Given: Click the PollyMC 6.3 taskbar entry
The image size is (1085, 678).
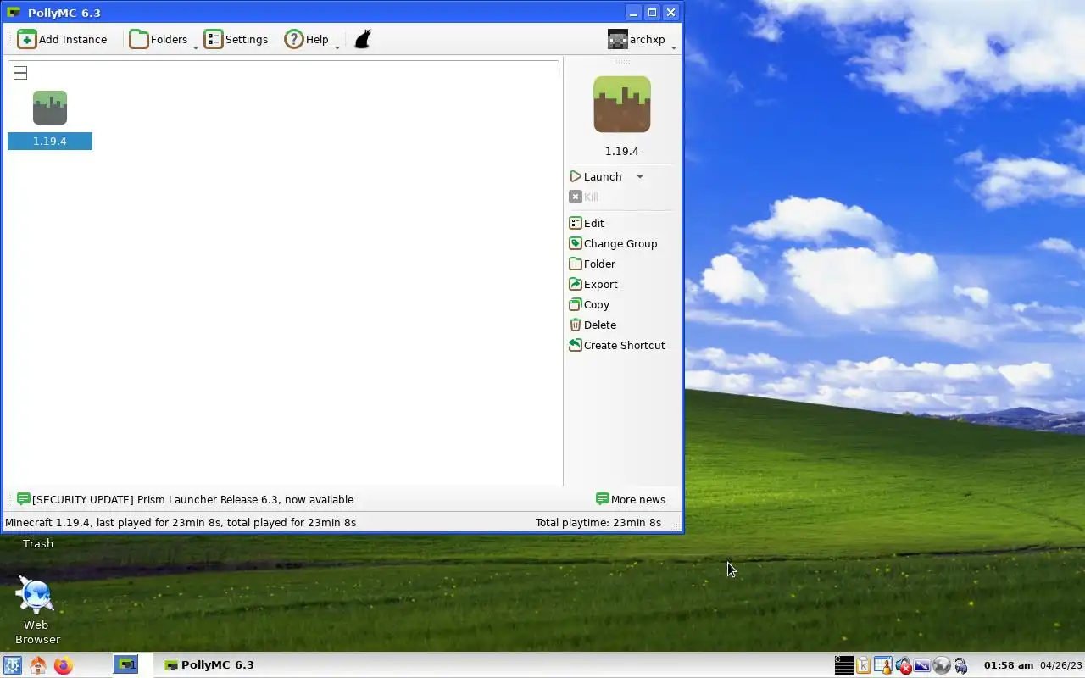Looking at the screenshot, I should tap(209, 664).
